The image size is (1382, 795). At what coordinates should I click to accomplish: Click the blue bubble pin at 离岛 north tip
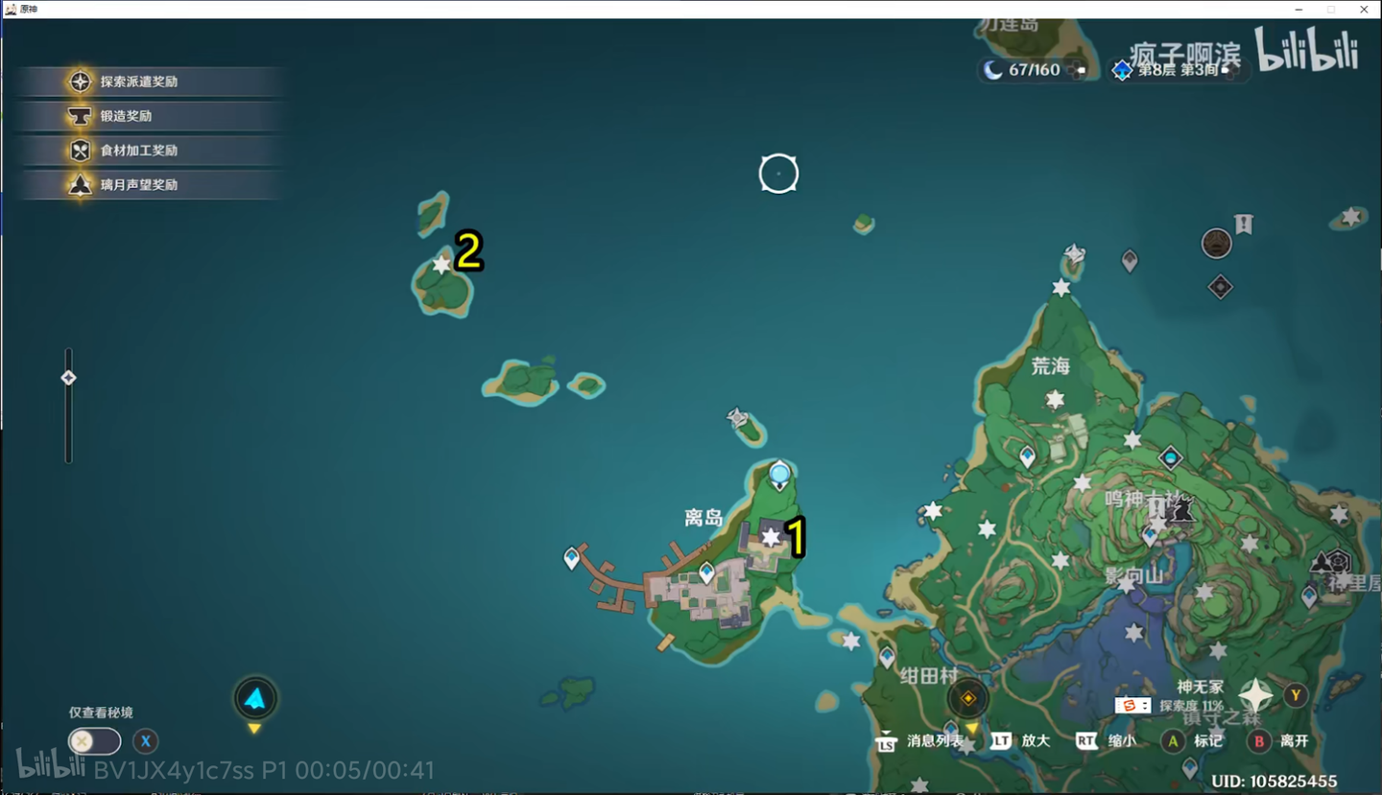779,475
